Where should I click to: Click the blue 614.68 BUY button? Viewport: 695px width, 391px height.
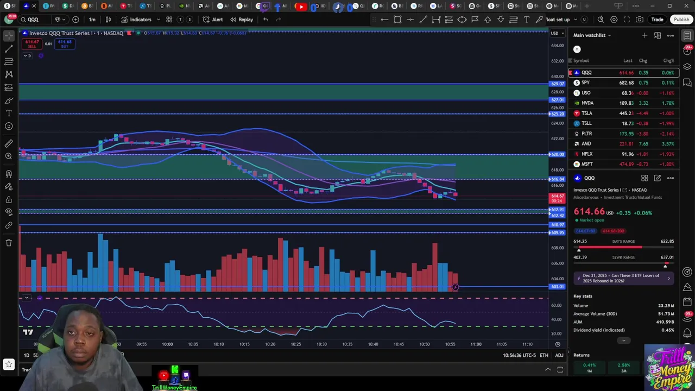click(x=65, y=44)
